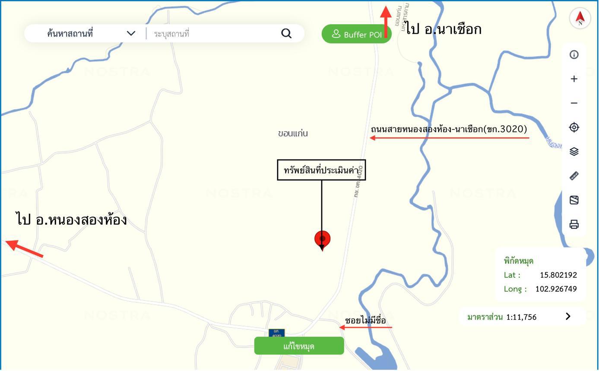Viewport: 599px width, 371px height.
Task: Click the search magnifier icon
Action: (286, 33)
